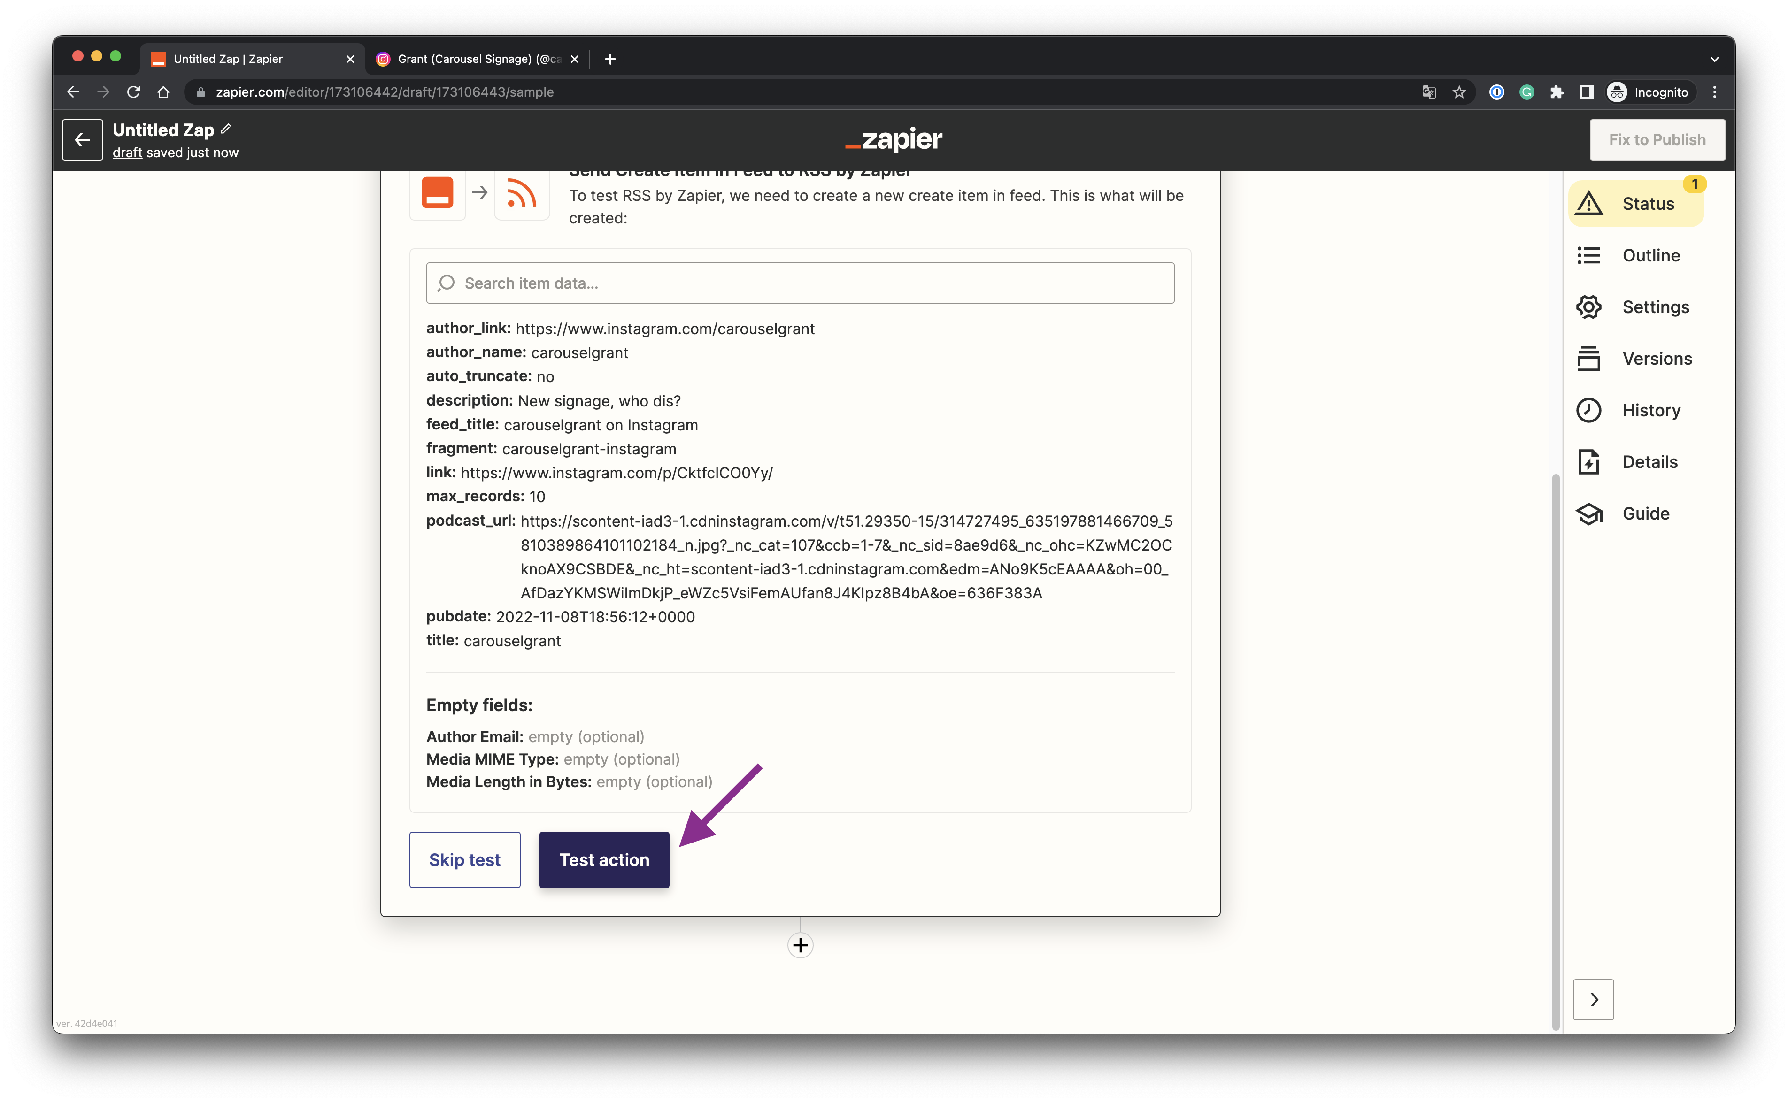Screen dimensions: 1788x1103
Task: Click the Media MIME Type empty row
Action: point(553,759)
